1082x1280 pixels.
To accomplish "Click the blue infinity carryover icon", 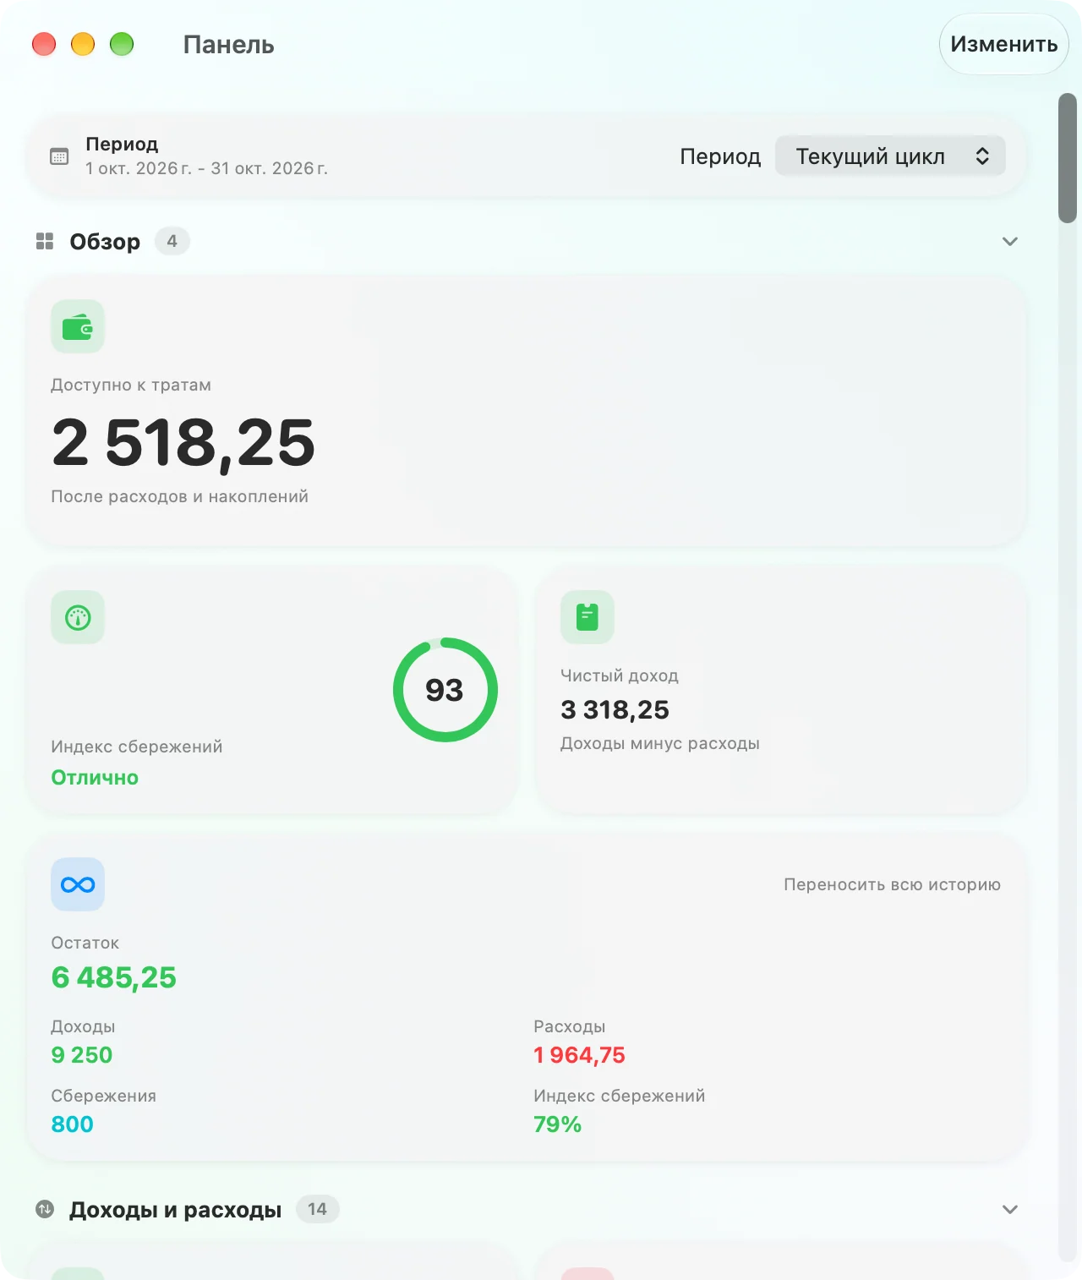I will (x=78, y=884).
